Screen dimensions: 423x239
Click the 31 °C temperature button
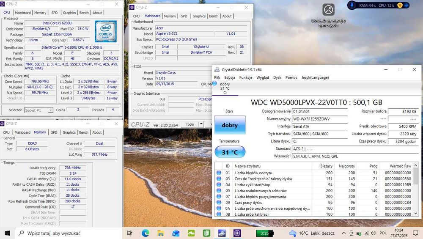[x=230, y=152]
